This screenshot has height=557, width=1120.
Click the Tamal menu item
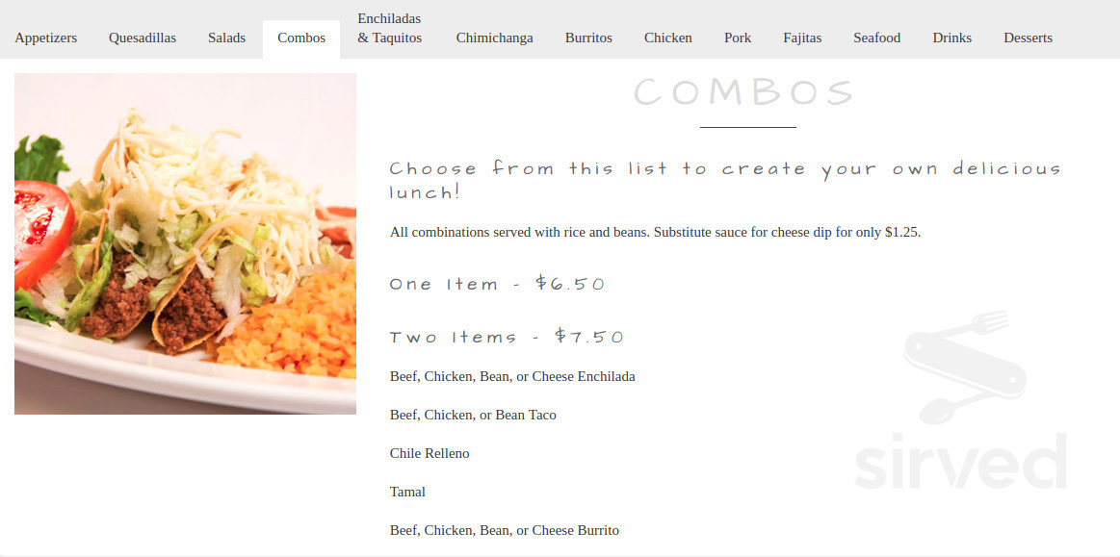coord(407,492)
